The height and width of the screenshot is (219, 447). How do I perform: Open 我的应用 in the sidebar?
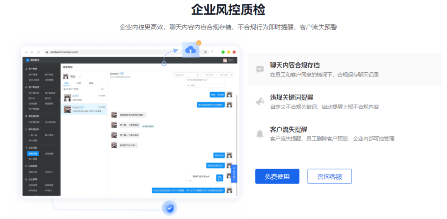(x=33, y=172)
